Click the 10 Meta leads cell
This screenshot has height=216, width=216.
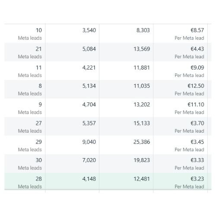(25, 34)
